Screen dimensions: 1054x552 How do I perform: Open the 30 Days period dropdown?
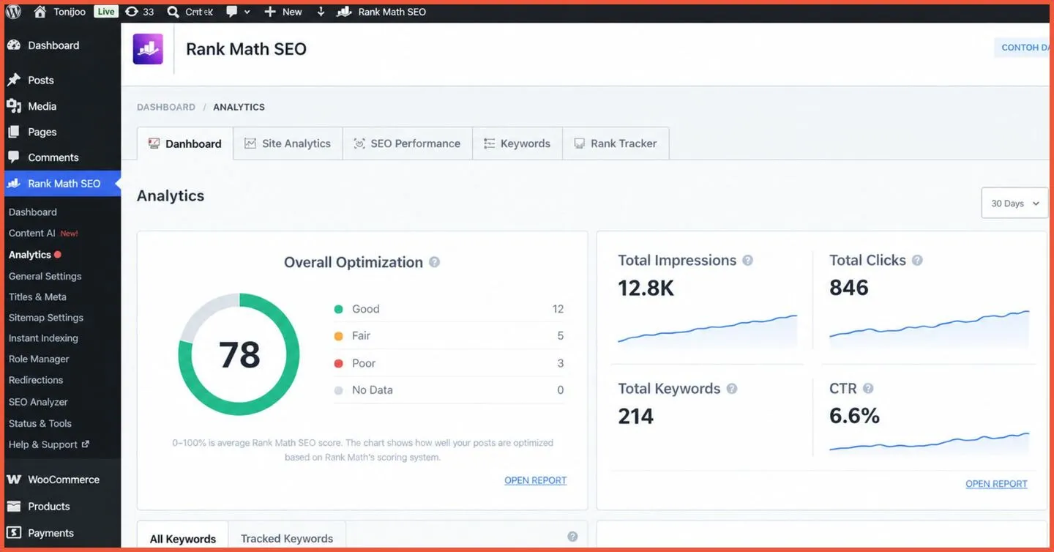pos(1014,203)
